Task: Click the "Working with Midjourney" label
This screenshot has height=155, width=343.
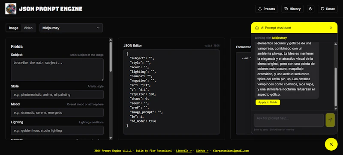Action: (271, 38)
